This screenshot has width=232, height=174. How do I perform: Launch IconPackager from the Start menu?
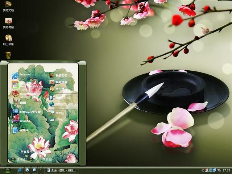[x=25, y=94]
